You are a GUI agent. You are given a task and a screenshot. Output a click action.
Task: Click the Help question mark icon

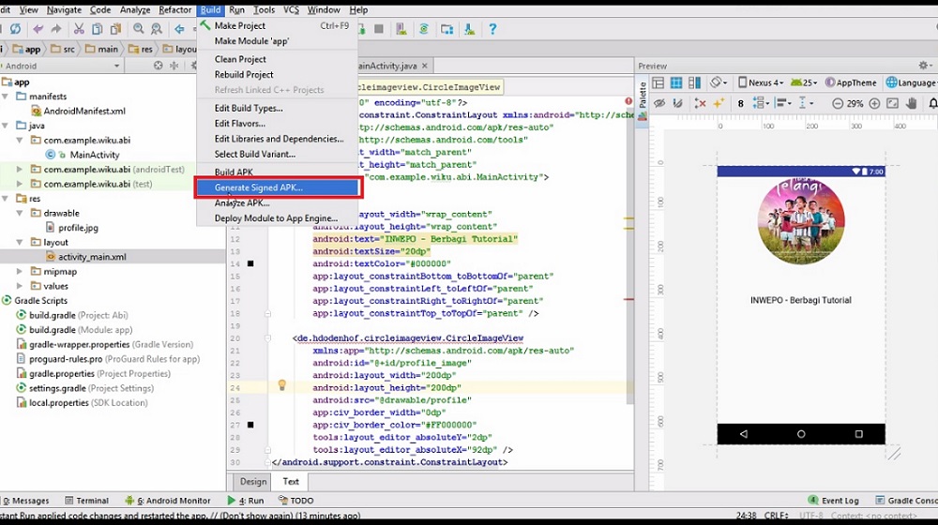pyautogui.click(x=492, y=29)
